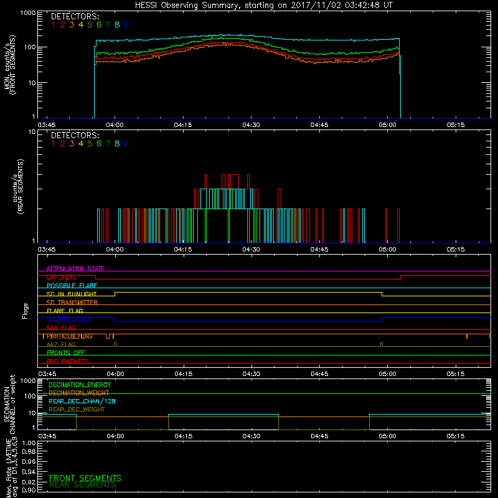Click the REAR_DEC_CHAN/128 legend text
The image size is (498, 498).
click(x=82, y=402)
